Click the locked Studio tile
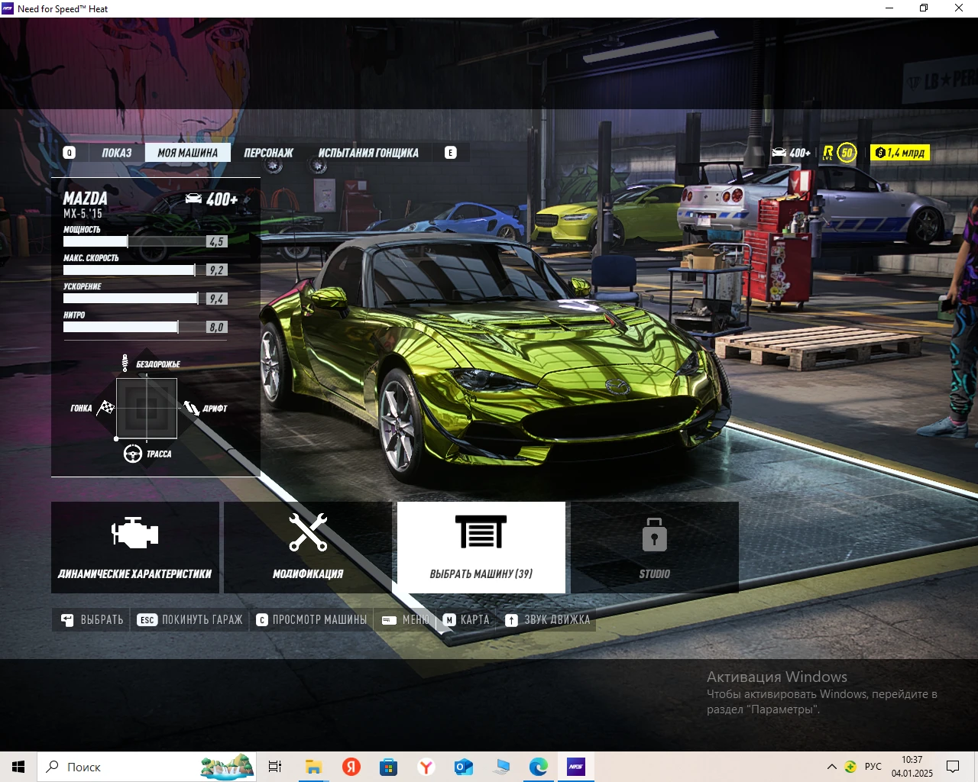The height and width of the screenshot is (782, 978). coord(654,547)
